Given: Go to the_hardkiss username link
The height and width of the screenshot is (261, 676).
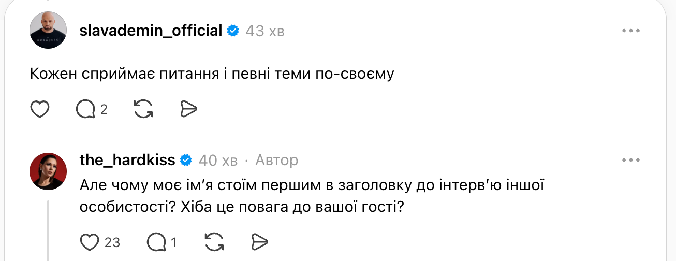Looking at the screenshot, I should (x=127, y=161).
